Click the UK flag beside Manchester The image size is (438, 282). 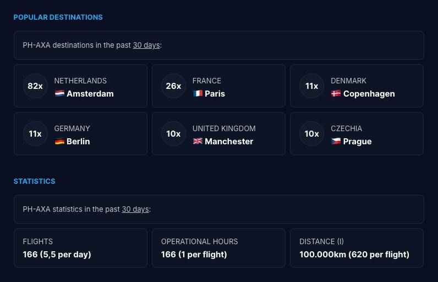click(x=198, y=142)
